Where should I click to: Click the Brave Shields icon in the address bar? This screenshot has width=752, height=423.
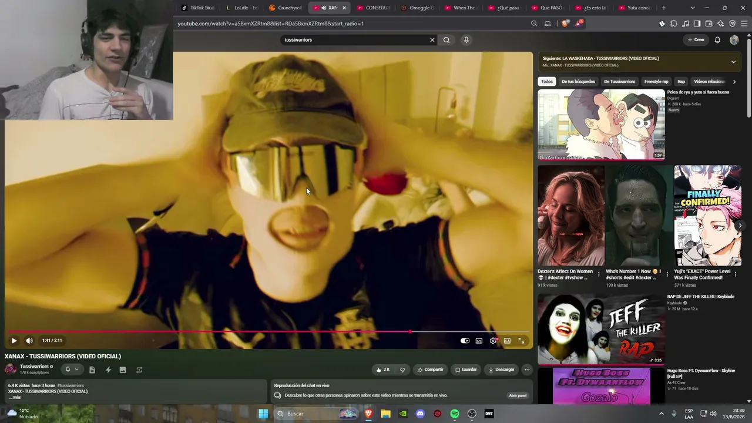click(565, 23)
